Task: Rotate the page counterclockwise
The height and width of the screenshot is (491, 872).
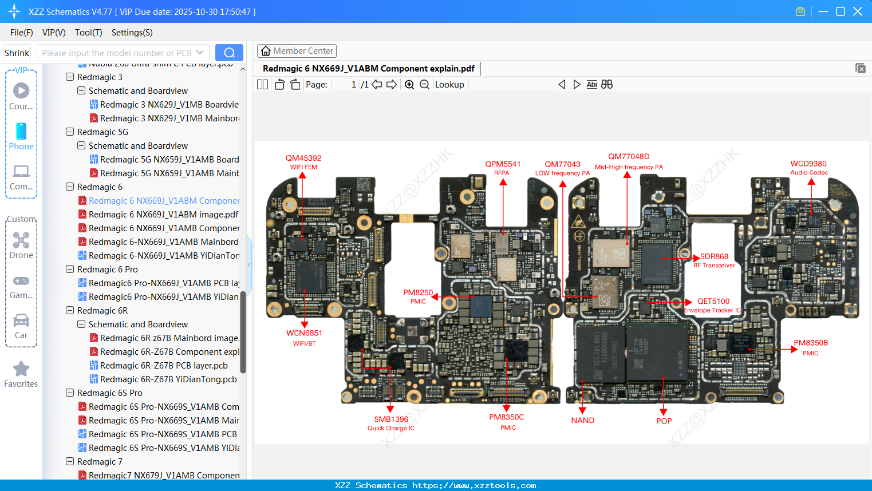Action: 279,84
